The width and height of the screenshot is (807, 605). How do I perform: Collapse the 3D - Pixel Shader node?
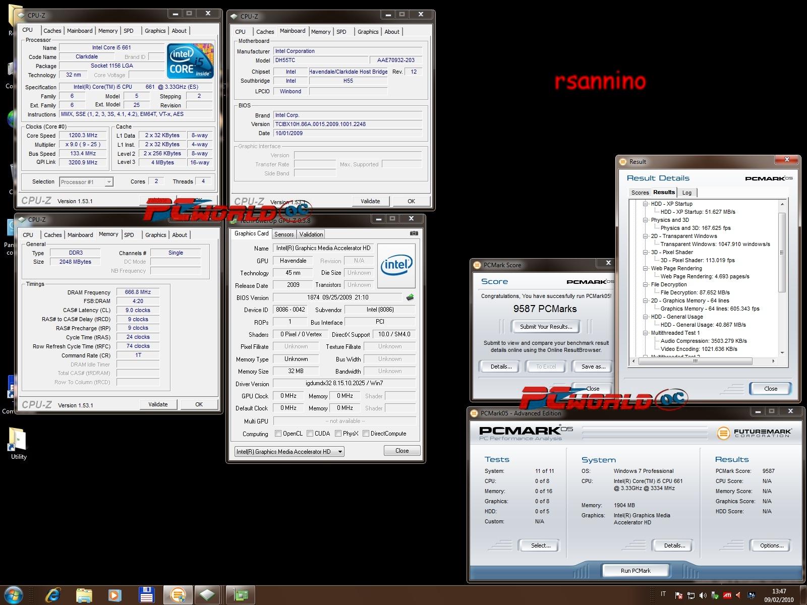[645, 252]
